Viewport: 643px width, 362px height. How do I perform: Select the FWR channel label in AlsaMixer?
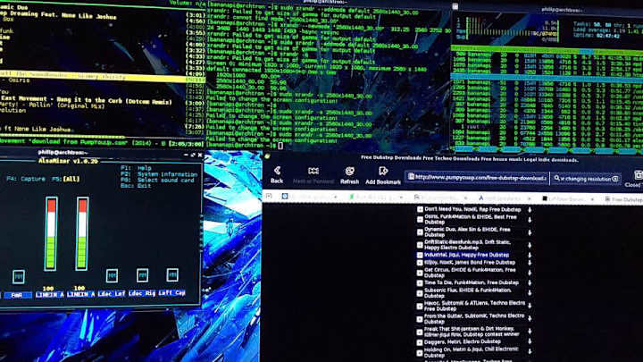click(x=17, y=295)
